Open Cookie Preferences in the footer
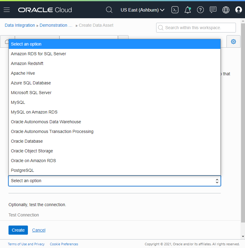This screenshot has height=248, width=245. tap(64, 244)
